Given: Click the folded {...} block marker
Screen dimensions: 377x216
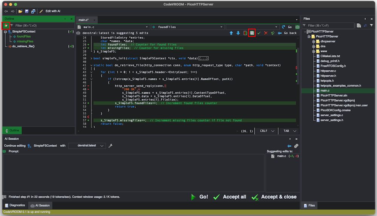Looking at the screenshot, I should click(x=204, y=58).
